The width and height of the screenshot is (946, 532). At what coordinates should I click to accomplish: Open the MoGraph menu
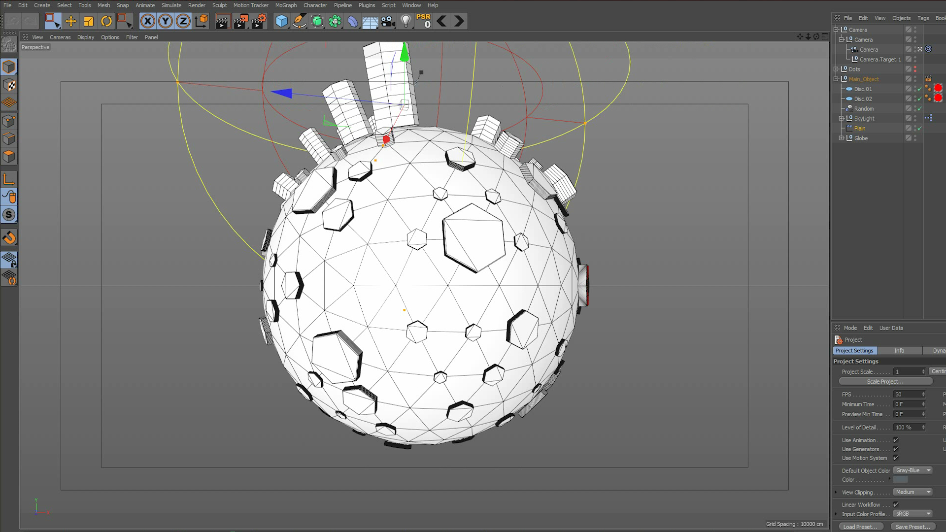(286, 5)
